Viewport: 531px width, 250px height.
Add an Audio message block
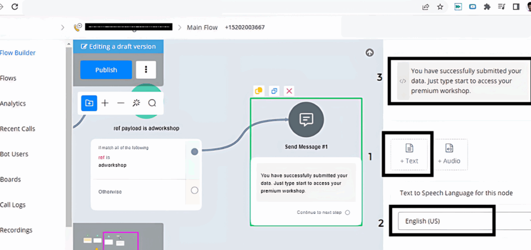[x=449, y=154]
